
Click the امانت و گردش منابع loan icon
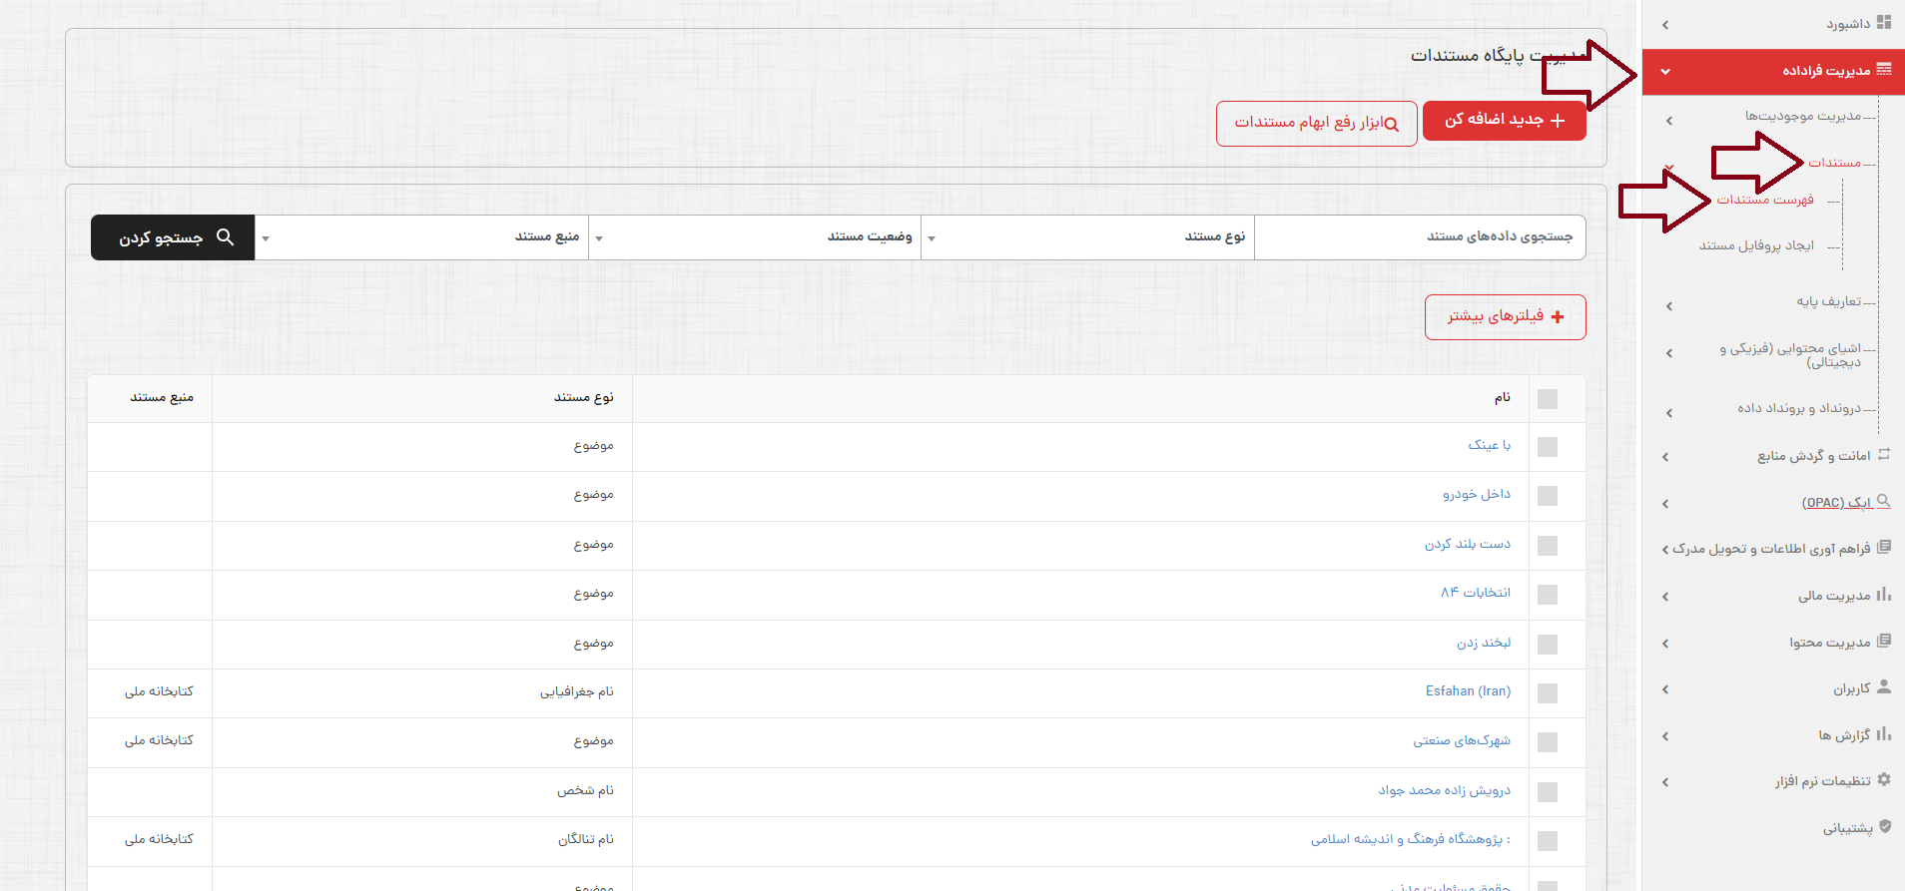[x=1883, y=454]
